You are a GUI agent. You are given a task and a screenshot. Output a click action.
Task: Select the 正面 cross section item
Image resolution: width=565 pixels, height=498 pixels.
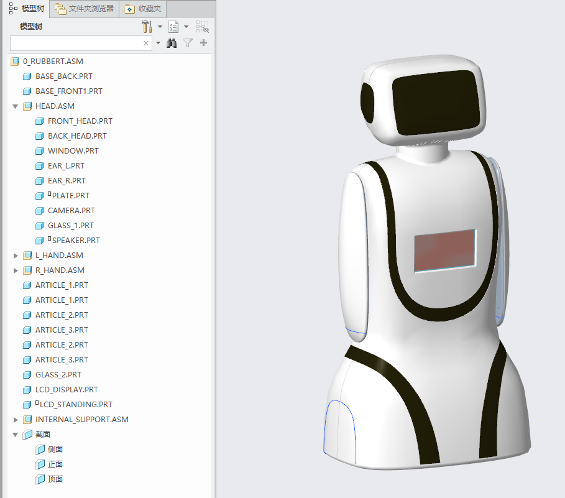point(55,464)
